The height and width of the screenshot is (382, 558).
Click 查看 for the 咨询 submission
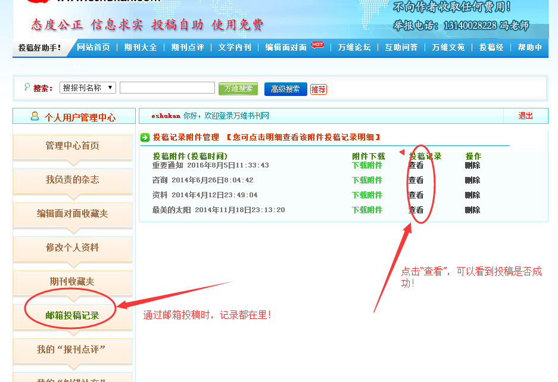pos(416,180)
